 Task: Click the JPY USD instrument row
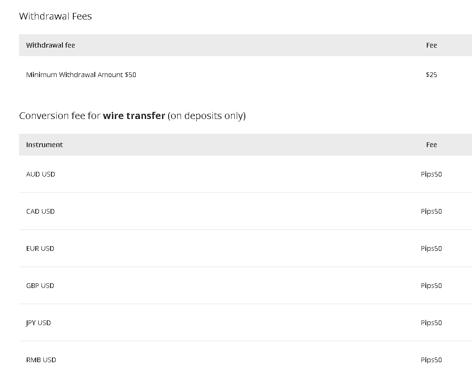[x=245, y=323]
